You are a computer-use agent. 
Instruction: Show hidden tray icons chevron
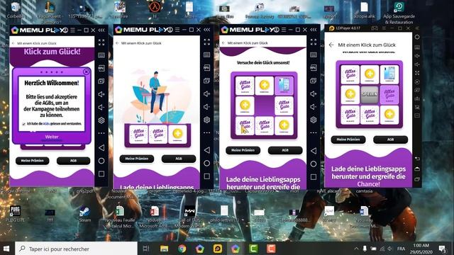click(x=356, y=249)
